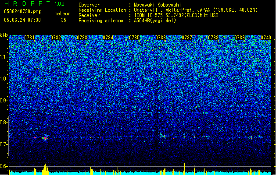Click the kHz axis unit label
Viewport: 276px width, 175px height.
coord(4,35)
